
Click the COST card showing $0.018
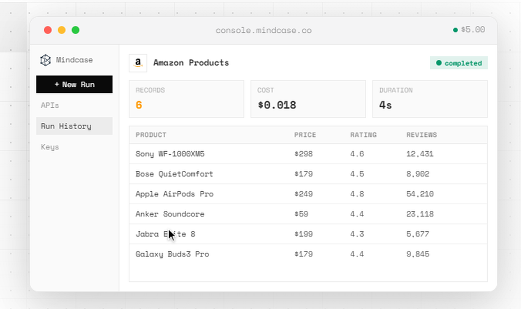308,99
